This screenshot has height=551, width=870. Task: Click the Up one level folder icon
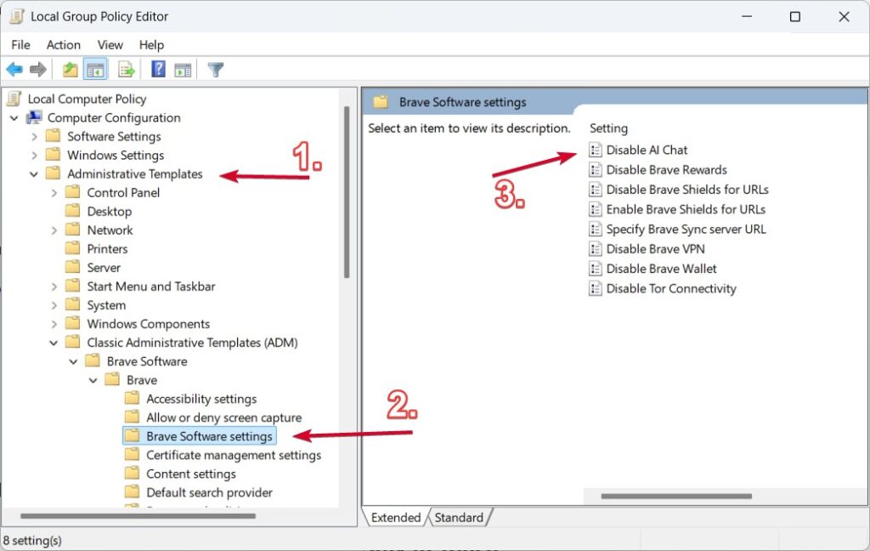pos(70,70)
